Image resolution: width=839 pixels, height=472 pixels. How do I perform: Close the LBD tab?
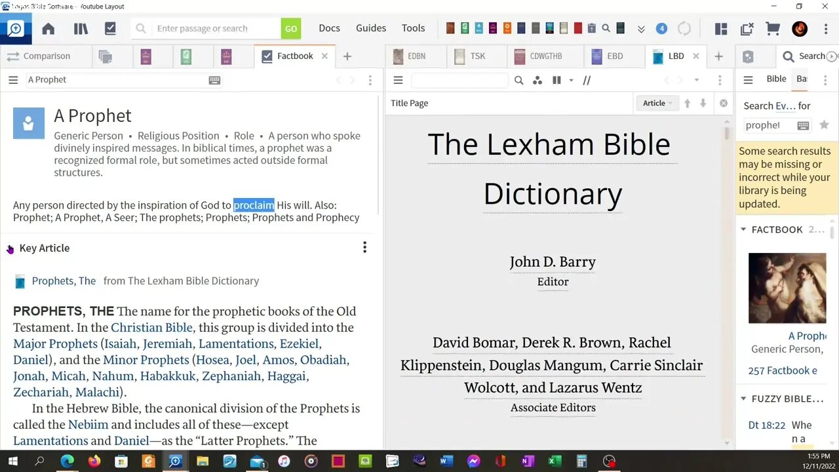click(x=696, y=56)
